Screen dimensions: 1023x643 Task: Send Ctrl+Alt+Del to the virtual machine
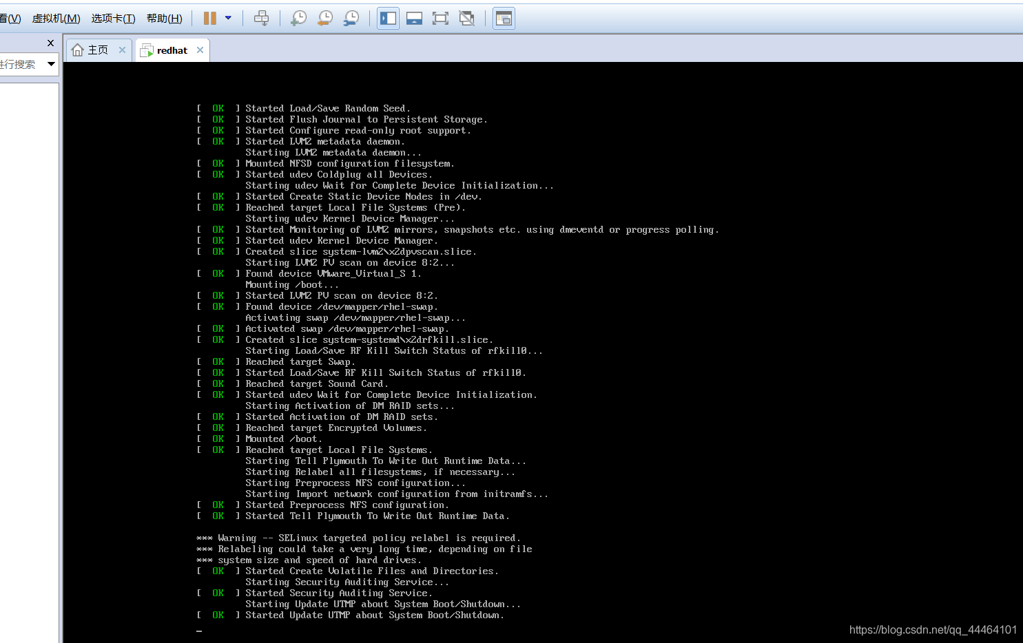point(262,19)
